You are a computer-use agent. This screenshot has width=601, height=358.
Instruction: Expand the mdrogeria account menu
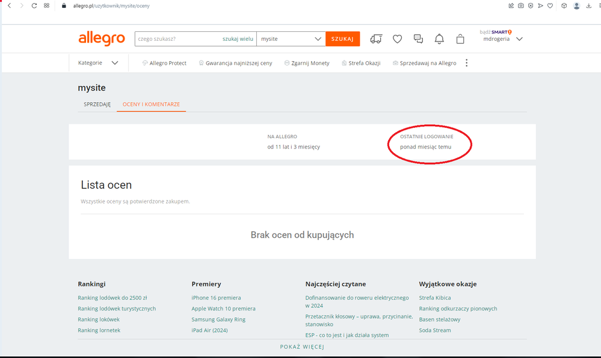click(502, 39)
